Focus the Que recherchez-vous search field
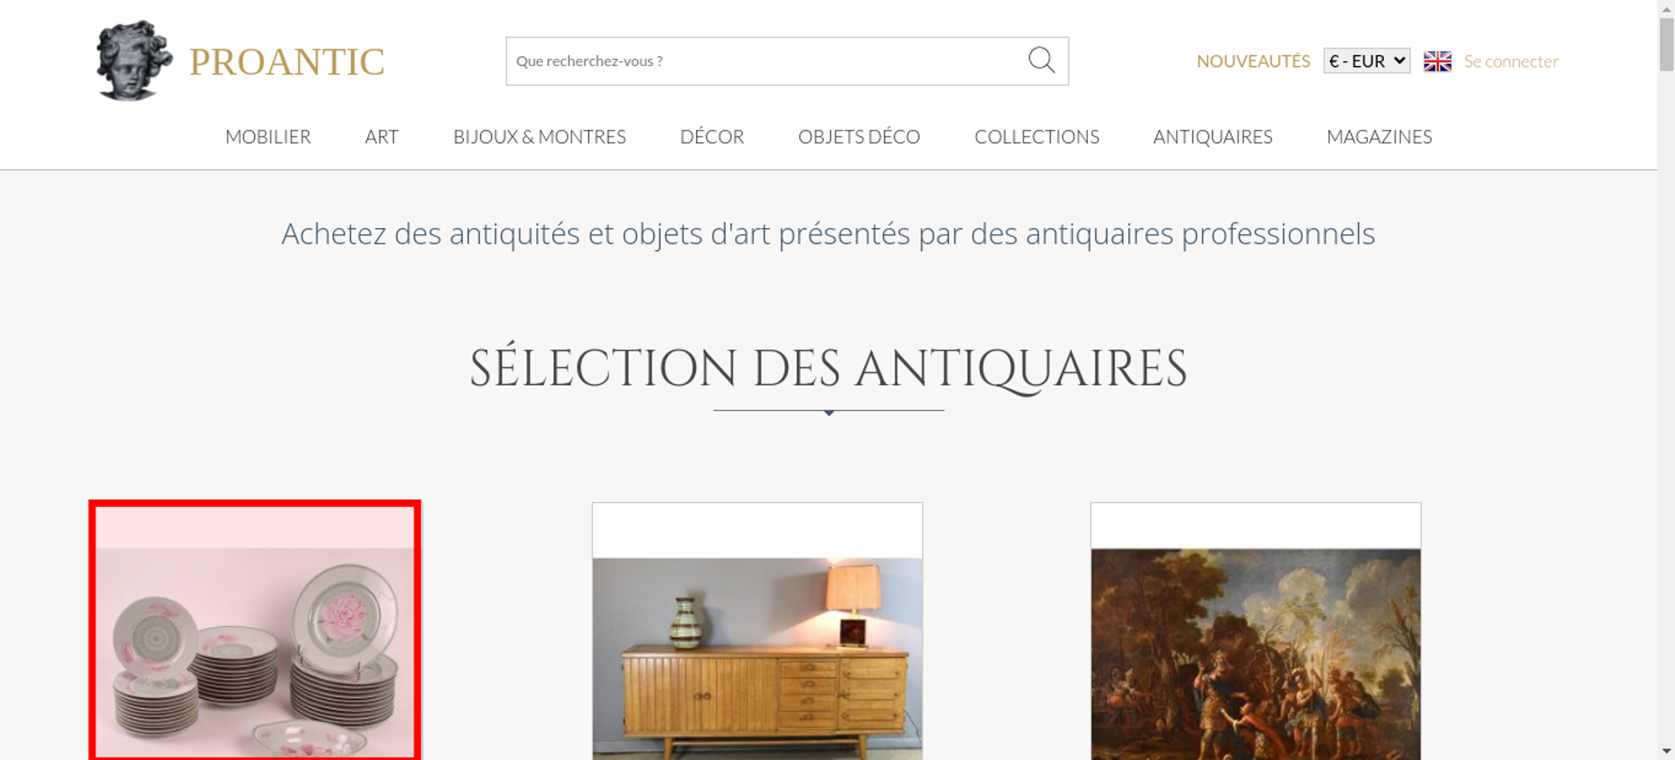This screenshot has height=760, width=1675. pos(766,61)
